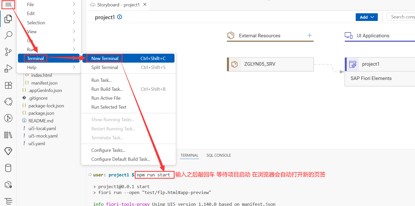
Task: Open the Source Control view icon
Action: (8, 52)
